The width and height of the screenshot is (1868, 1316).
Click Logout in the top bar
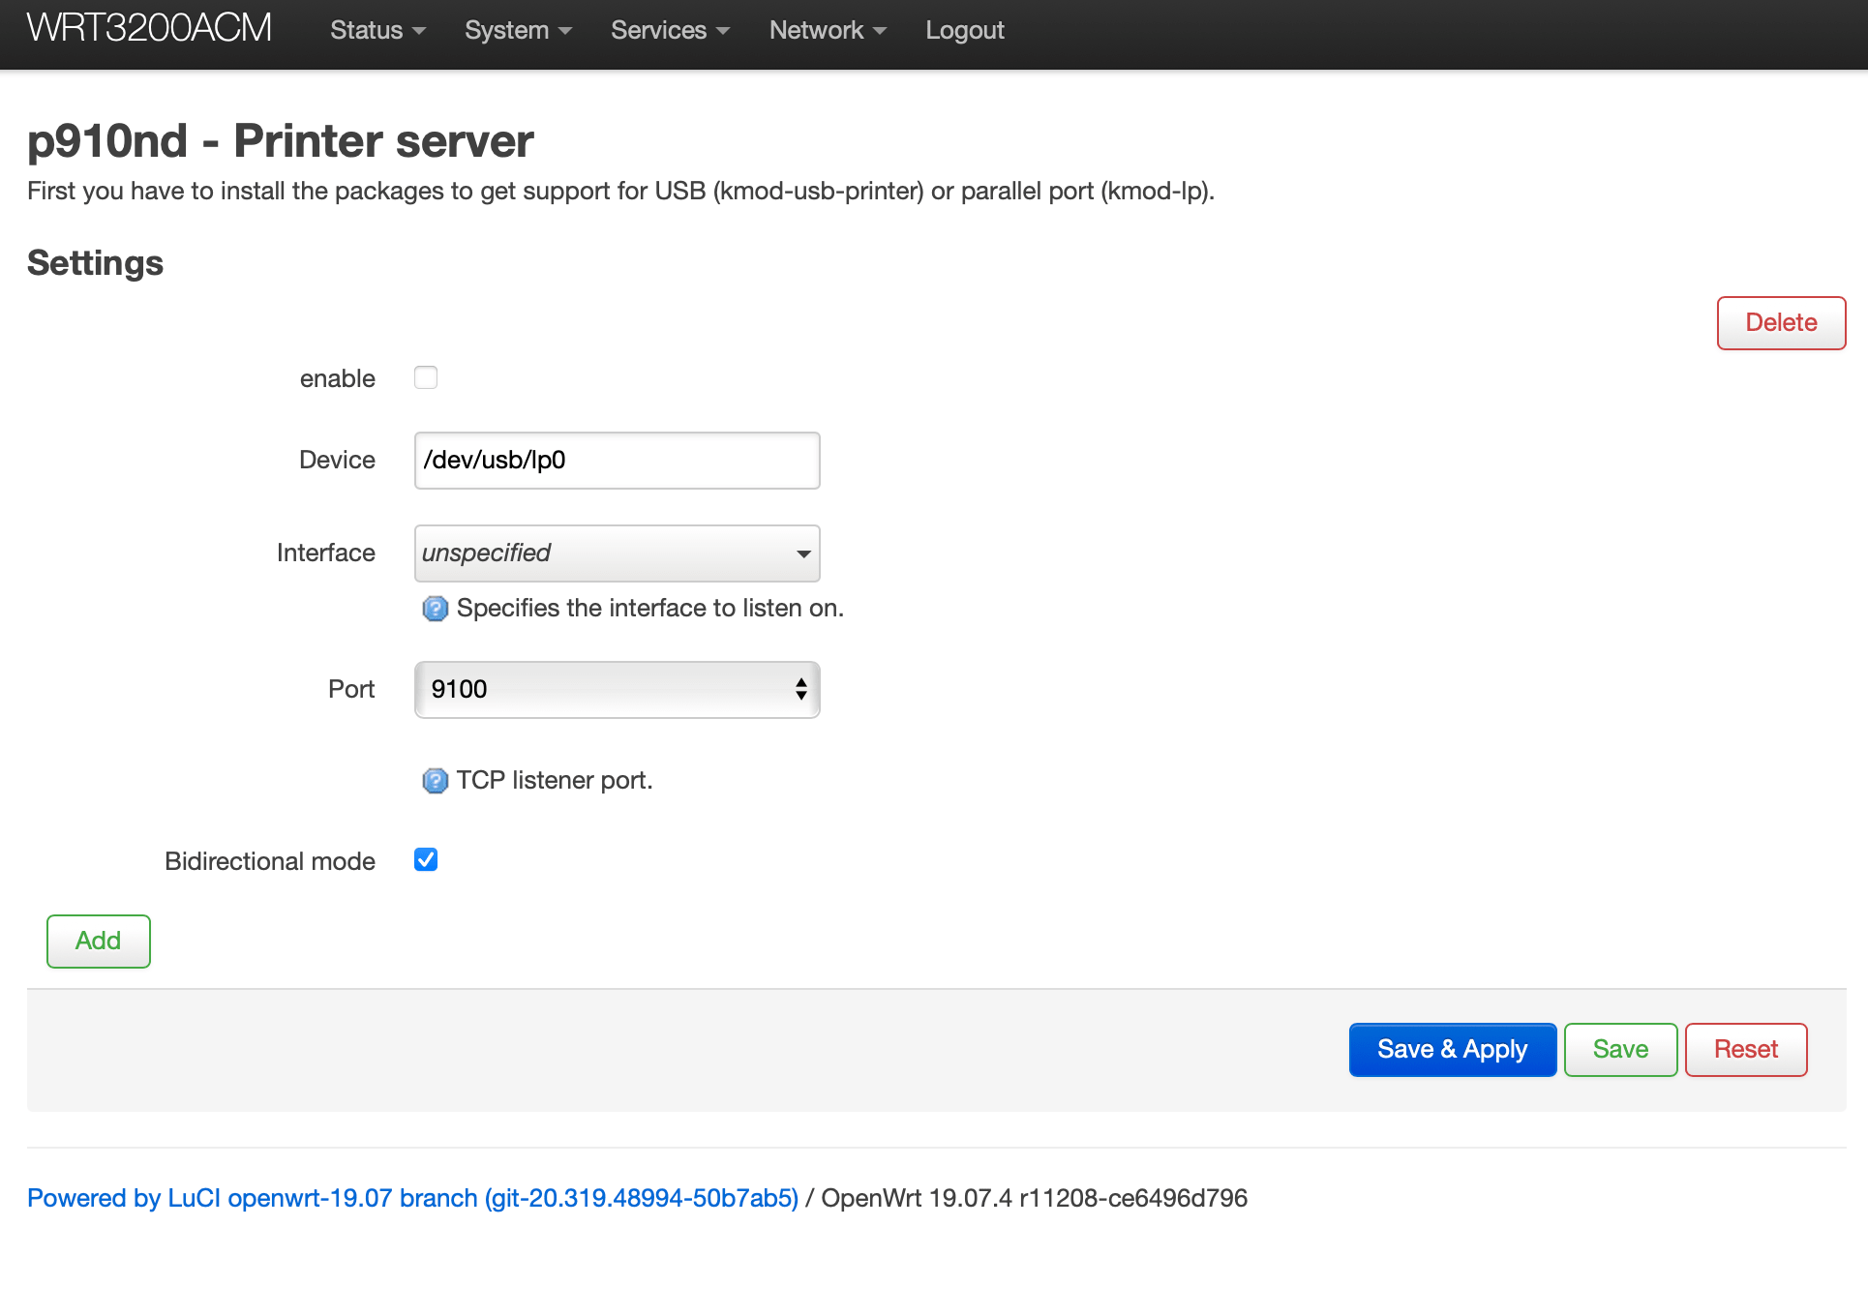[x=965, y=30]
